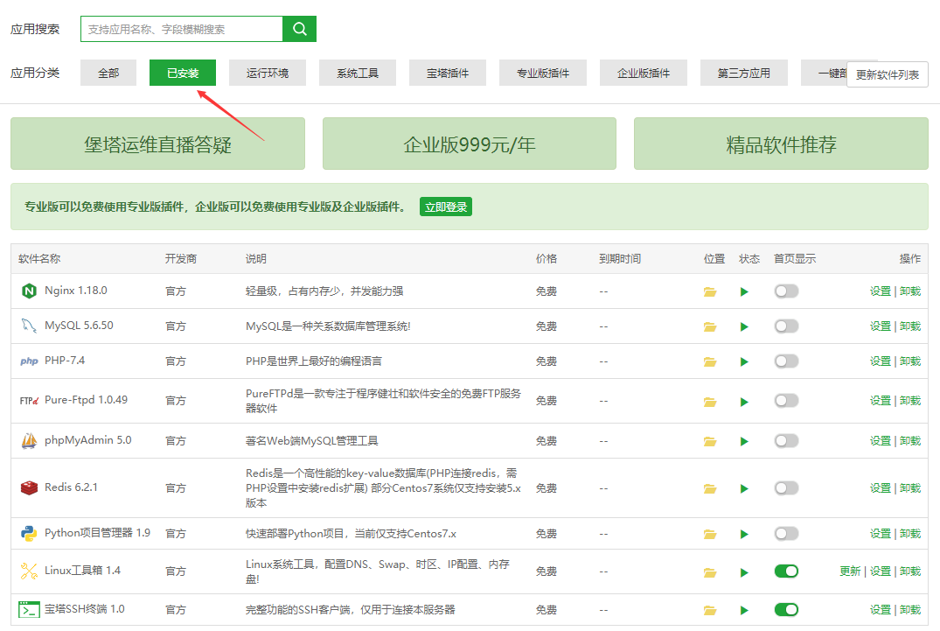Open the folder location for Nginx
This screenshot has height=631, width=940.
click(x=710, y=291)
